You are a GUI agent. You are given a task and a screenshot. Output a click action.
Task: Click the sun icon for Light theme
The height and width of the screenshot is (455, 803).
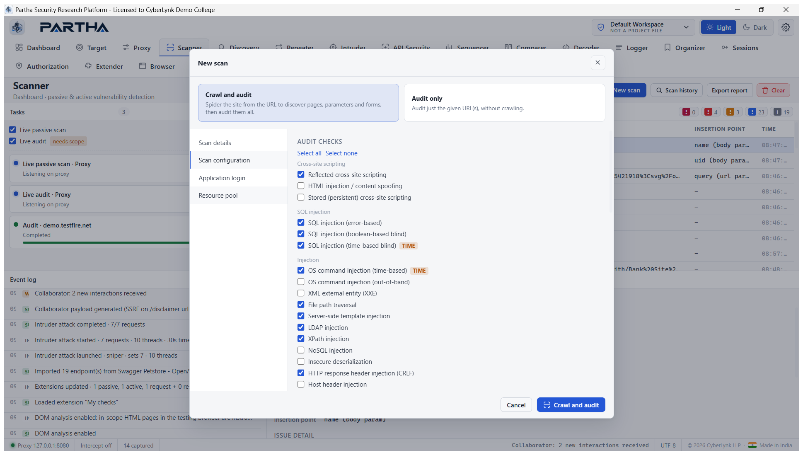(710, 27)
